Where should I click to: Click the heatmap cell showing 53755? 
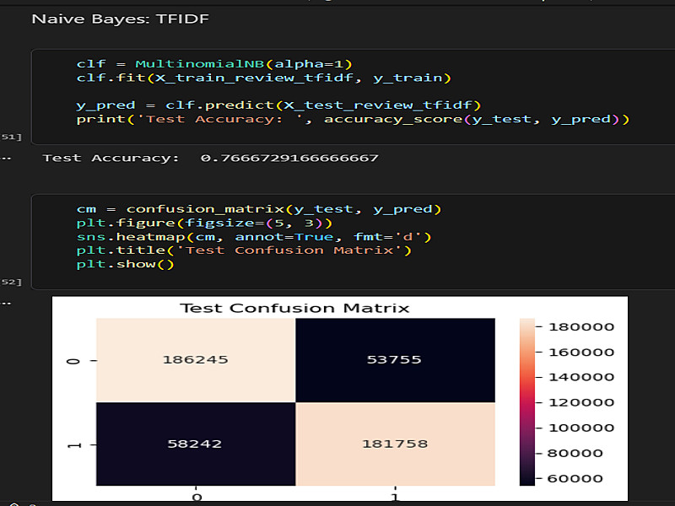pyautogui.click(x=395, y=359)
